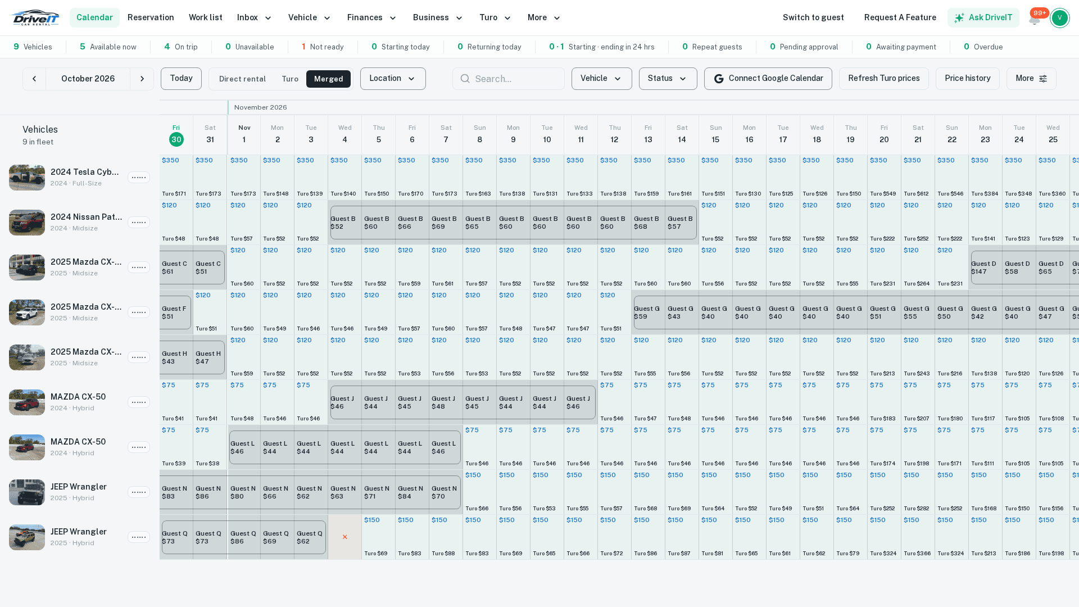Click Connect Google Calendar
The width and height of the screenshot is (1079, 607).
[x=768, y=79]
